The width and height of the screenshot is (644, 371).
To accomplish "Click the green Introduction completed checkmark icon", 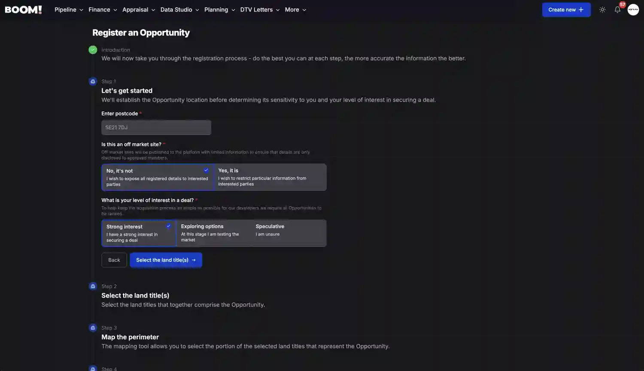I will pos(93,50).
